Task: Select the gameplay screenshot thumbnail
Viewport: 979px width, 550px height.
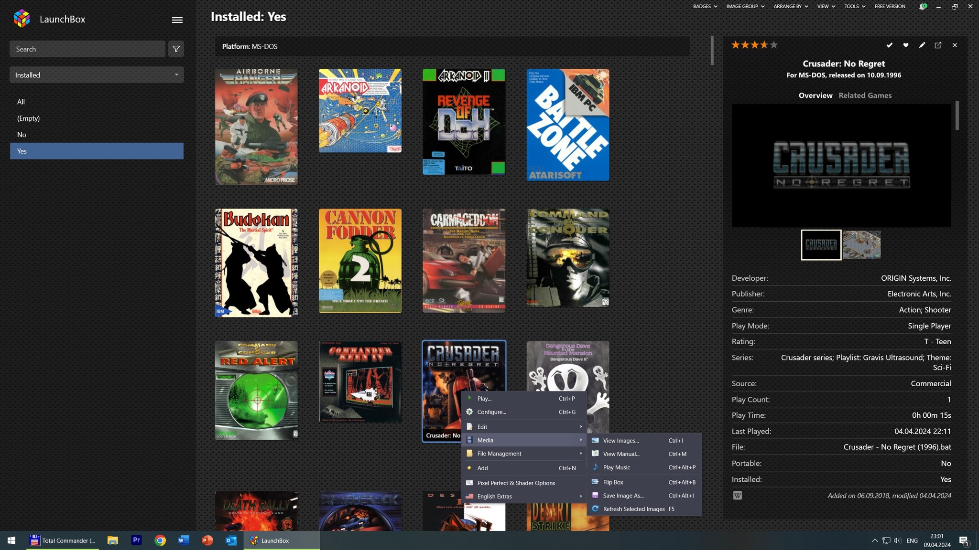Action: tap(861, 245)
